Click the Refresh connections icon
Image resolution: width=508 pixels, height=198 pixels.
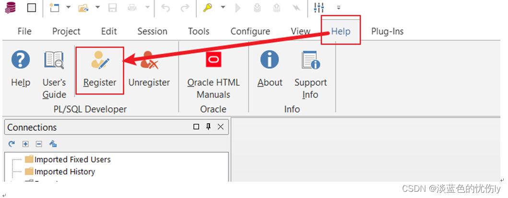[x=12, y=144]
